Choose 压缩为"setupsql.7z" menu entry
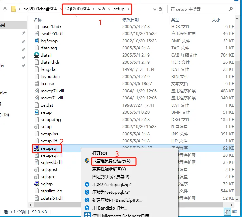The width and height of the screenshot is (242, 217). tap(111, 192)
